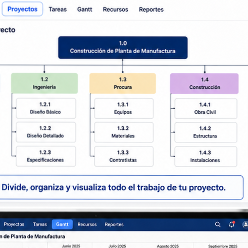Screen dimensions: 248x248
Task: Click the search magnifier icon
Action: [218, 224]
